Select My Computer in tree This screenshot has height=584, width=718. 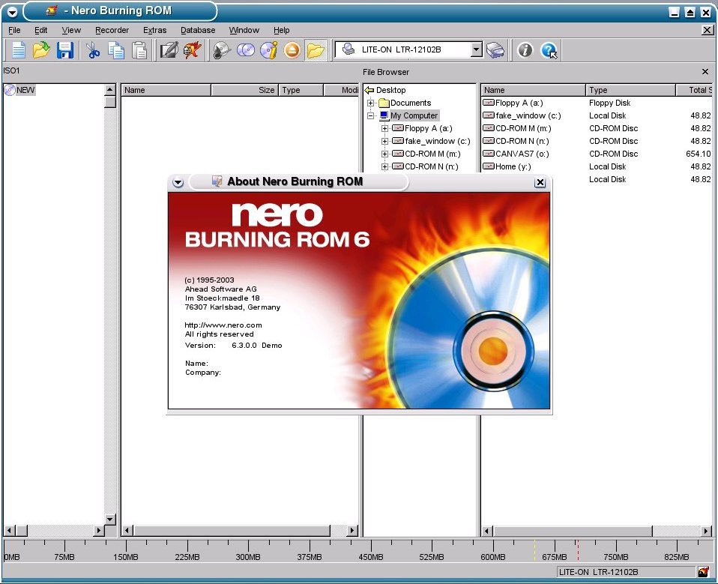[414, 116]
